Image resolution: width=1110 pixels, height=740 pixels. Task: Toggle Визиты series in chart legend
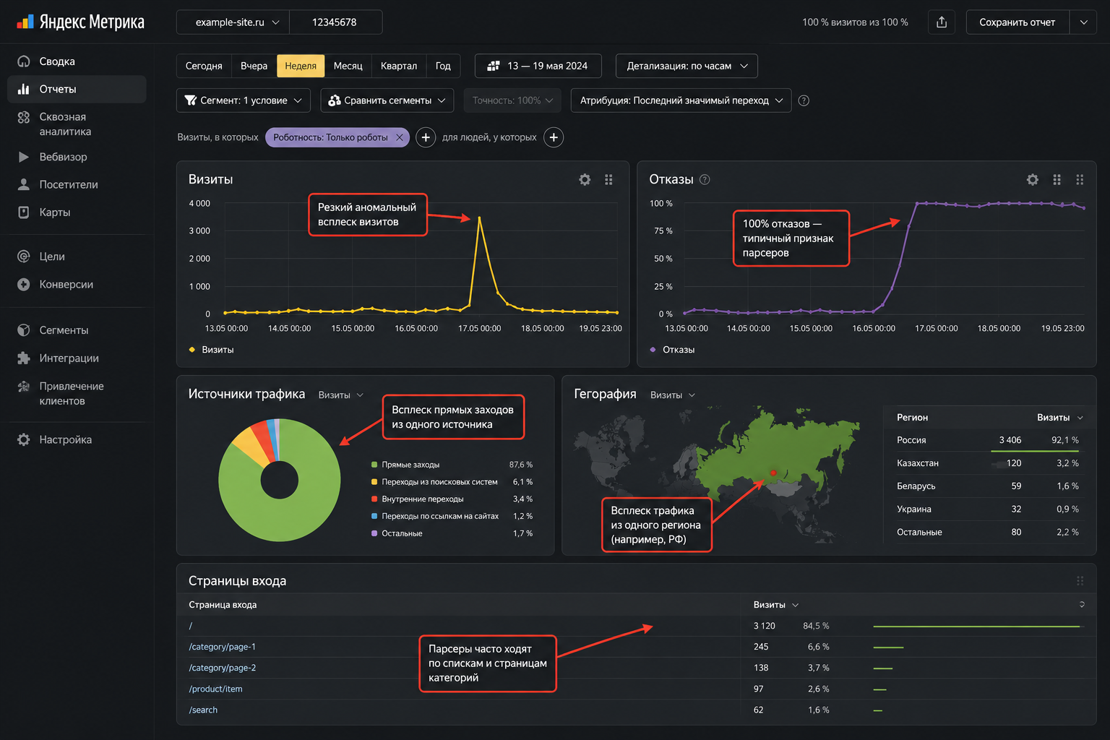coord(211,350)
